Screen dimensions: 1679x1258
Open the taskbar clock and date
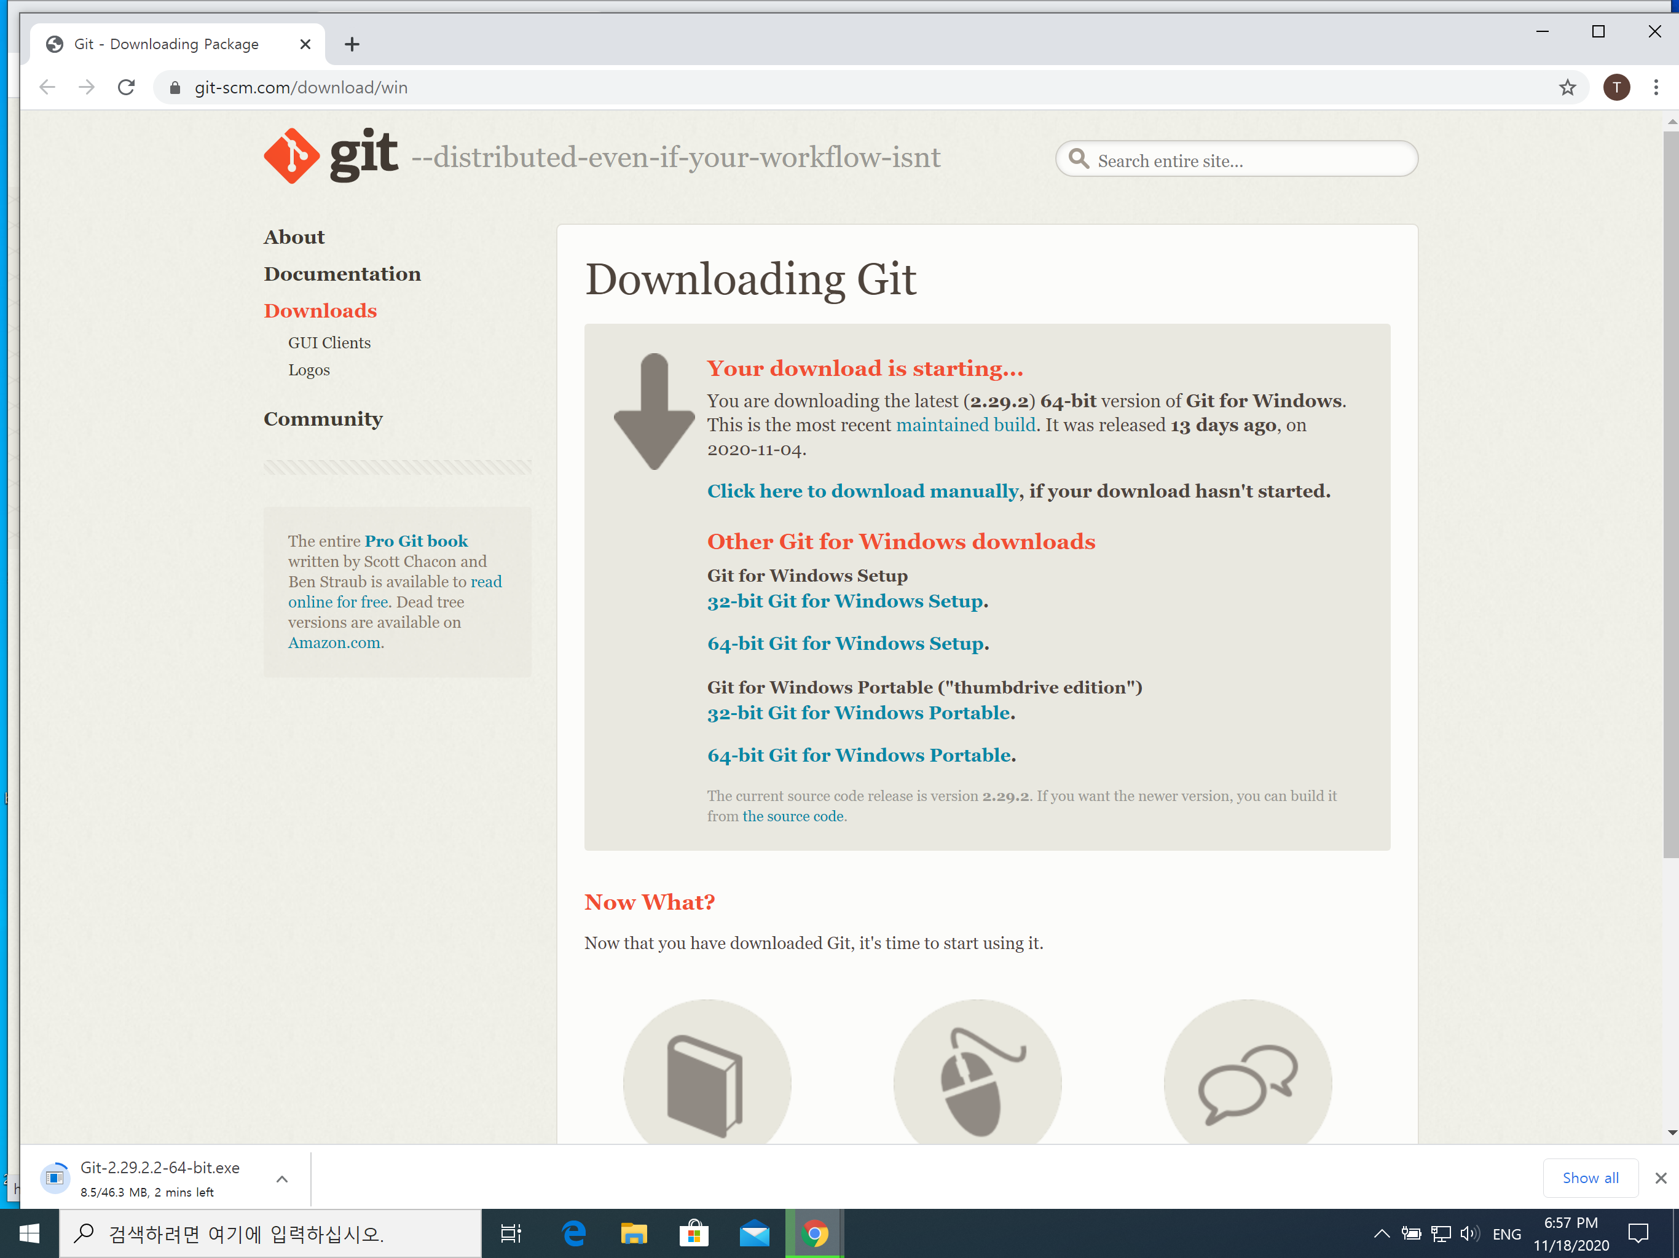[1570, 1233]
